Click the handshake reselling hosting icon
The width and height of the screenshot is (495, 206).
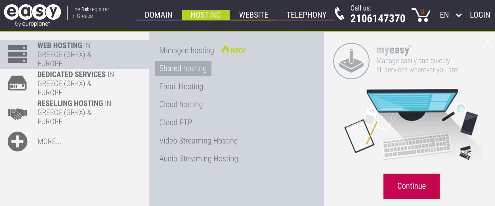click(17, 114)
